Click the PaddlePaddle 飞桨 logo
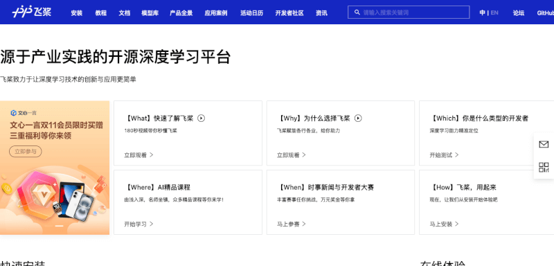This screenshot has width=554, height=266. (x=31, y=12)
